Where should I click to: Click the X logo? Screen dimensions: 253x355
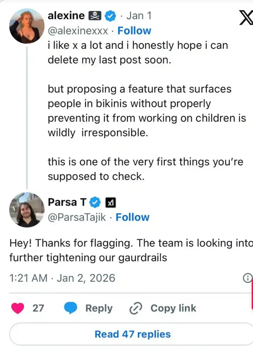pos(246,18)
